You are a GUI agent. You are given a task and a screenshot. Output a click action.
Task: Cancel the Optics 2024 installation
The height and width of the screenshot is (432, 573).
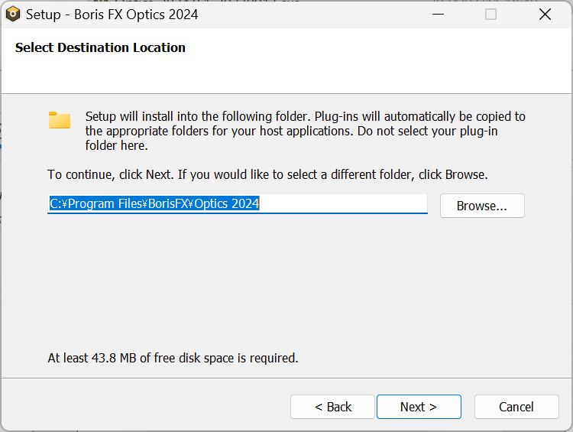tap(516, 407)
